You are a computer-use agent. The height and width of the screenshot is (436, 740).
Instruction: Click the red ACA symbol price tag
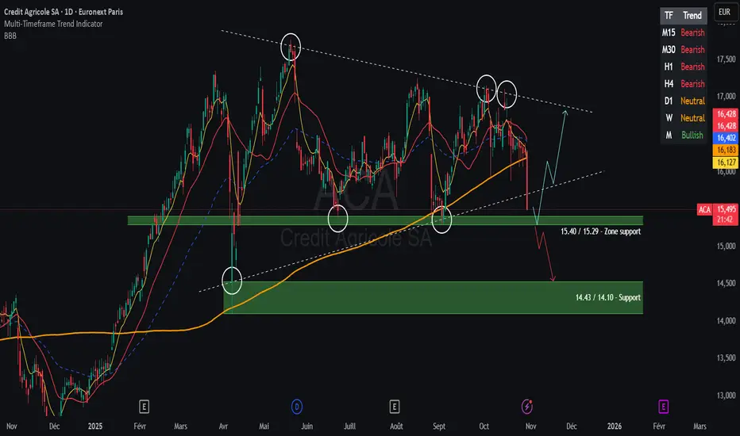click(x=704, y=210)
